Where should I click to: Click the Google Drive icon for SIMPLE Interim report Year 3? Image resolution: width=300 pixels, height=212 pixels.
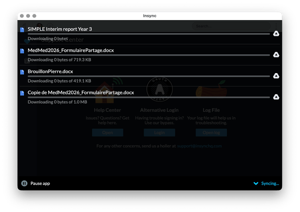click(x=276, y=34)
